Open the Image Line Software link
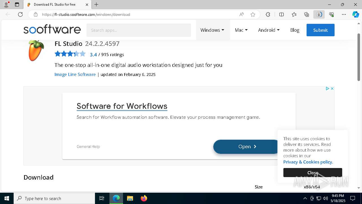362x204 pixels. [75, 75]
